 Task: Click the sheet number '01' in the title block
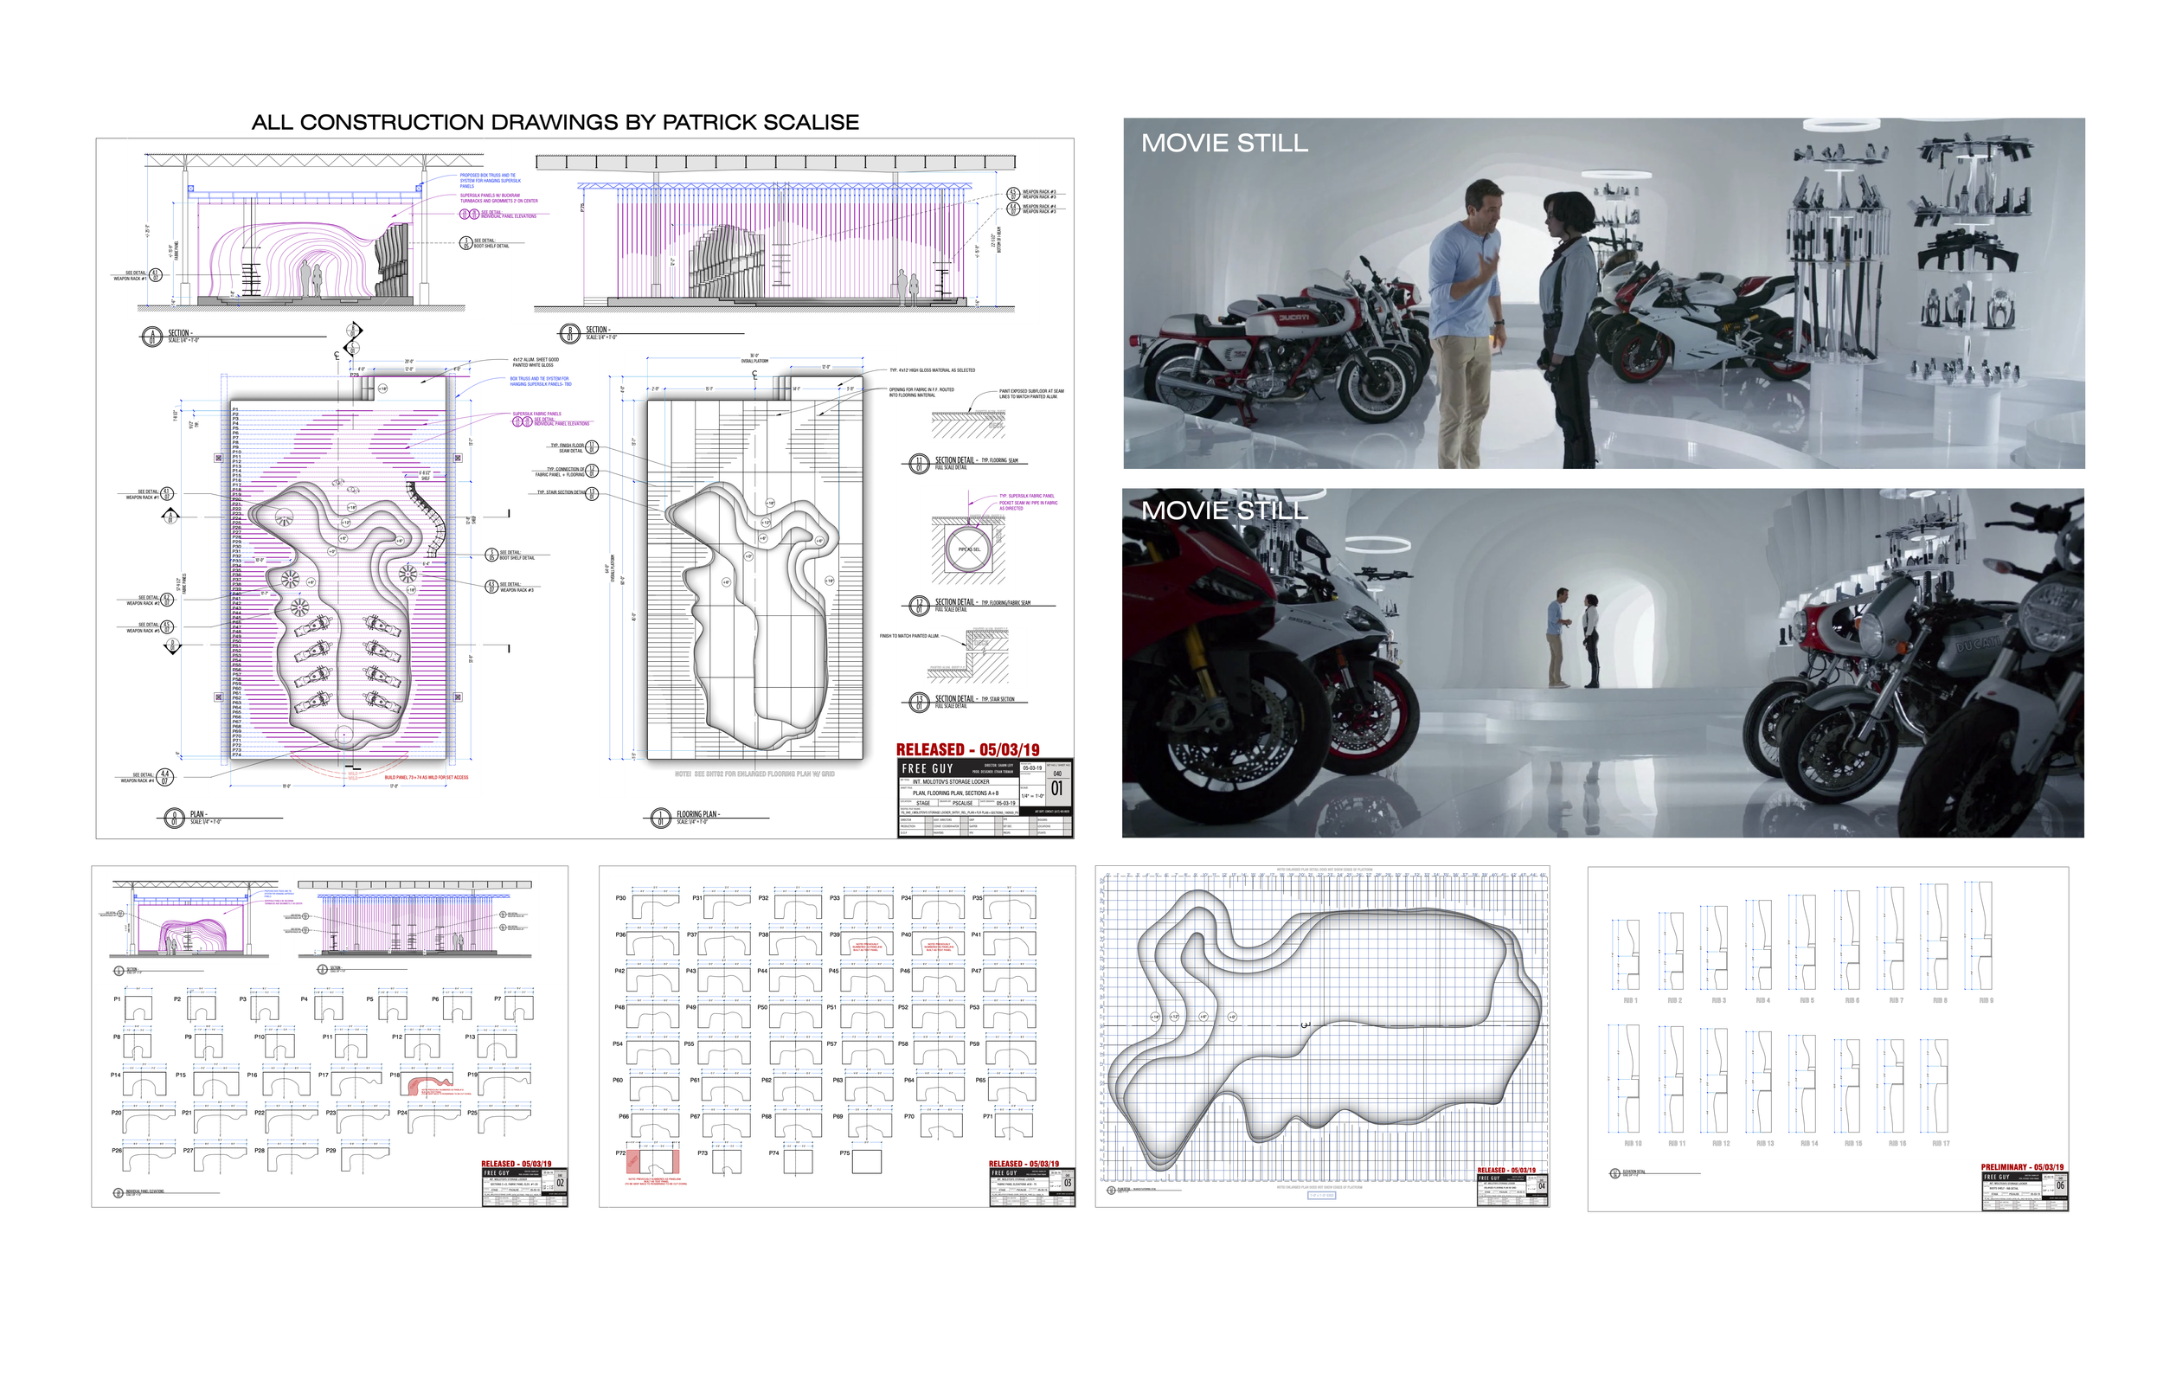pyautogui.click(x=1057, y=788)
